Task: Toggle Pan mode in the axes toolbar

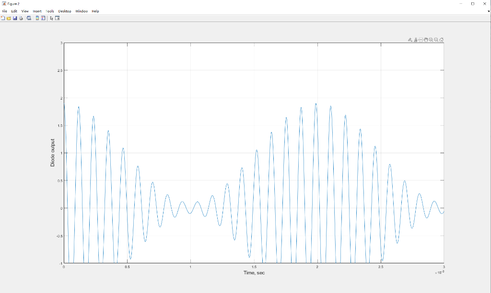Action: click(426, 40)
